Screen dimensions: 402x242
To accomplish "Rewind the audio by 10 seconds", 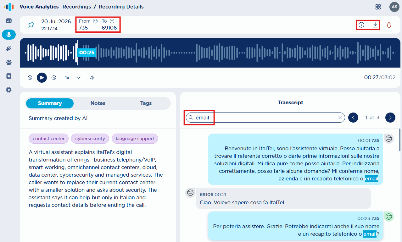I will coord(30,78).
